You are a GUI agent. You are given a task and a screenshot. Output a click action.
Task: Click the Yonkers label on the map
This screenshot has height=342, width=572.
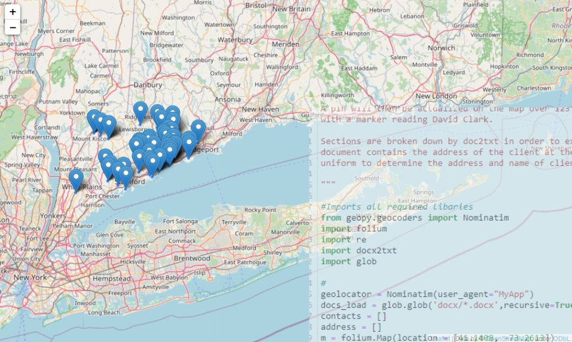tap(53, 215)
